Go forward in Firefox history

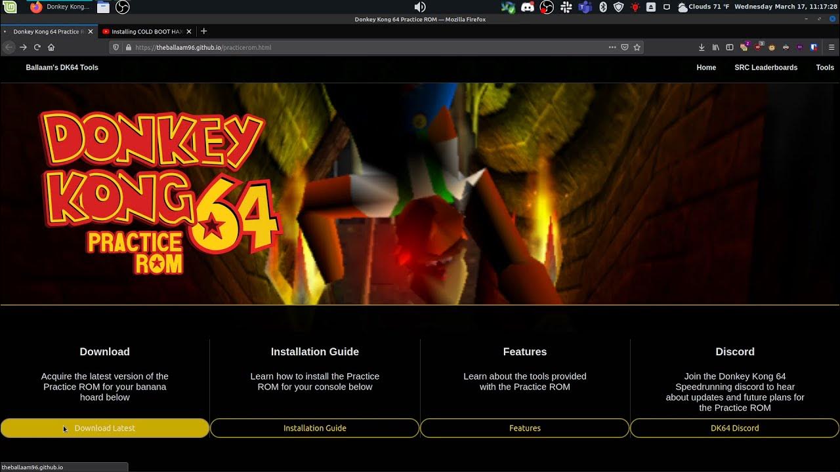pyautogui.click(x=23, y=47)
